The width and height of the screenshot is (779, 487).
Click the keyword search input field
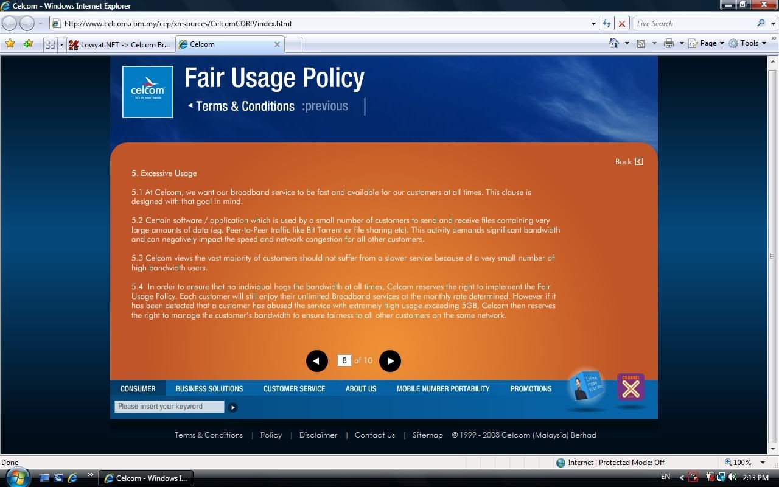tap(169, 407)
